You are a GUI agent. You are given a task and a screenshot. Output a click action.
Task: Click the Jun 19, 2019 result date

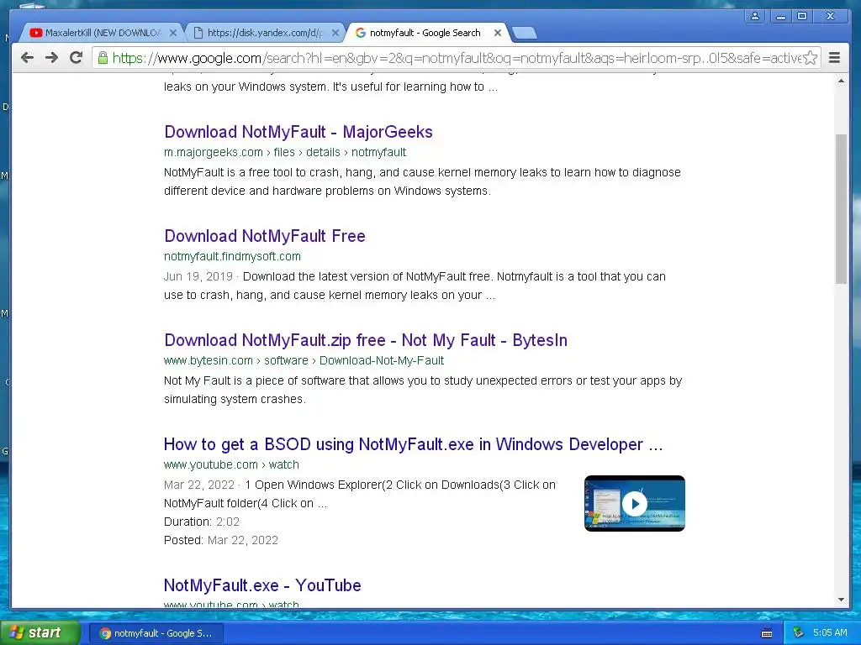click(198, 276)
